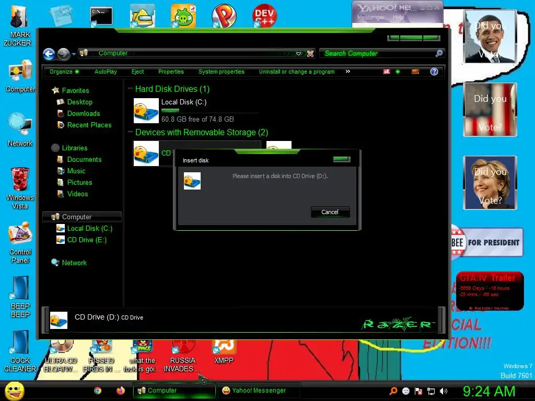
Task: Click the Change your view icon
Action: click(x=386, y=72)
